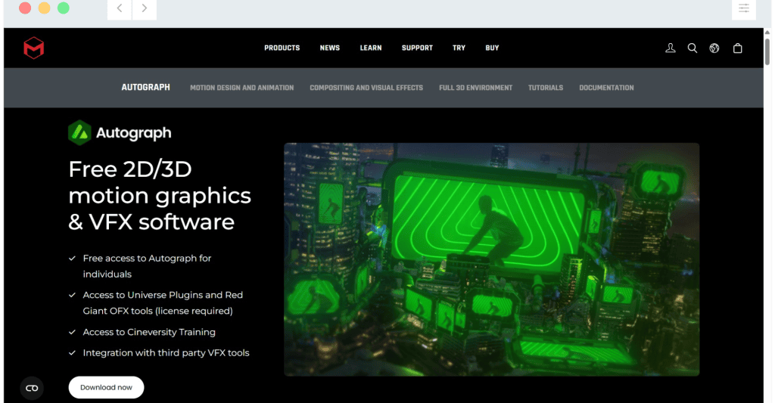Open the News menu item
Image resolution: width=775 pixels, height=403 pixels.
pyautogui.click(x=330, y=48)
